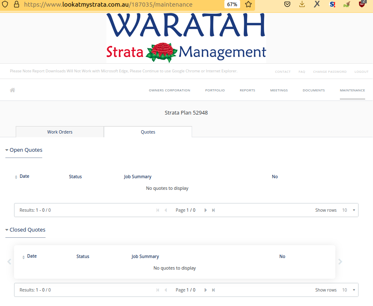
Task: Open the Owners Corporation menu
Action: (170, 90)
